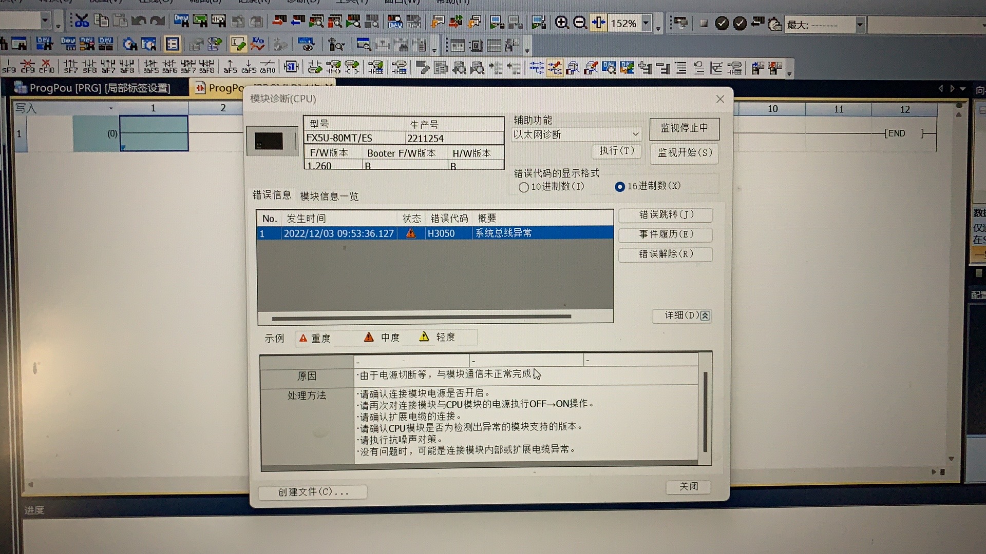Open the 152% zoom level dropdown
This screenshot has height=554, width=986.
click(647, 24)
